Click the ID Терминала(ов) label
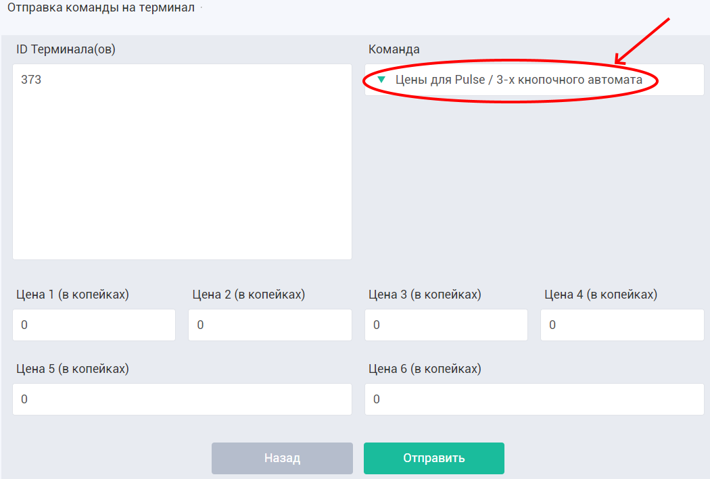Image resolution: width=710 pixels, height=479 pixels. pyautogui.click(x=66, y=49)
